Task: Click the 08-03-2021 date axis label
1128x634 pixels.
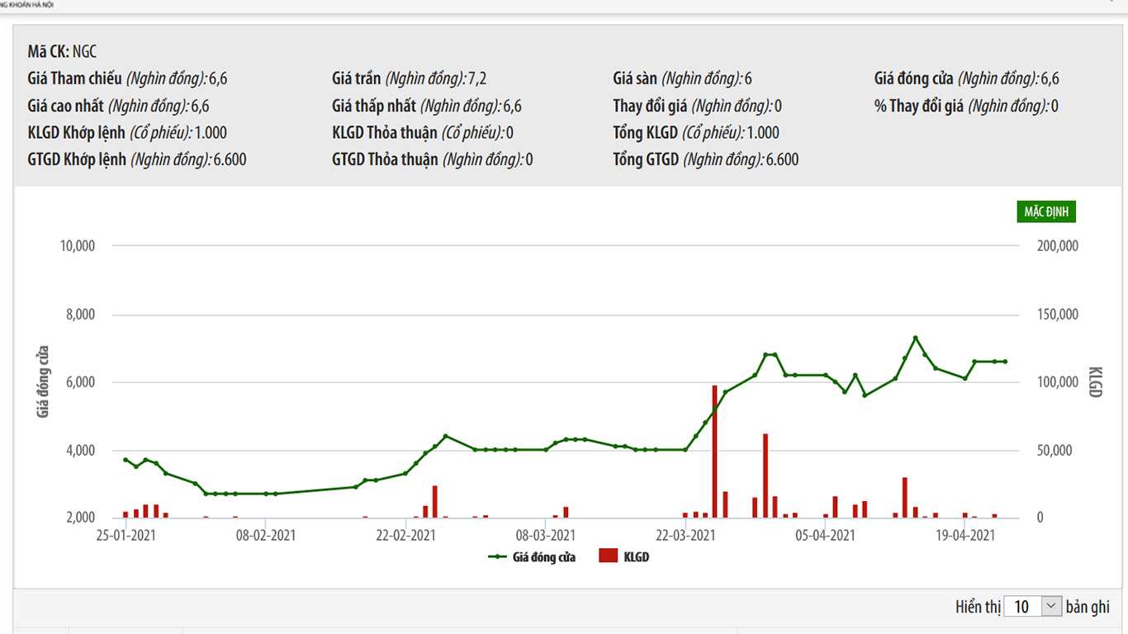Action: 545,535
